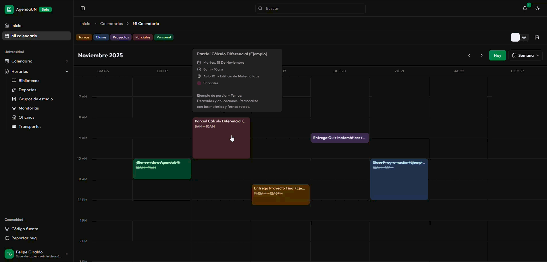Click the Deportes icon
The width and height of the screenshot is (547, 262).
pyautogui.click(x=14, y=90)
